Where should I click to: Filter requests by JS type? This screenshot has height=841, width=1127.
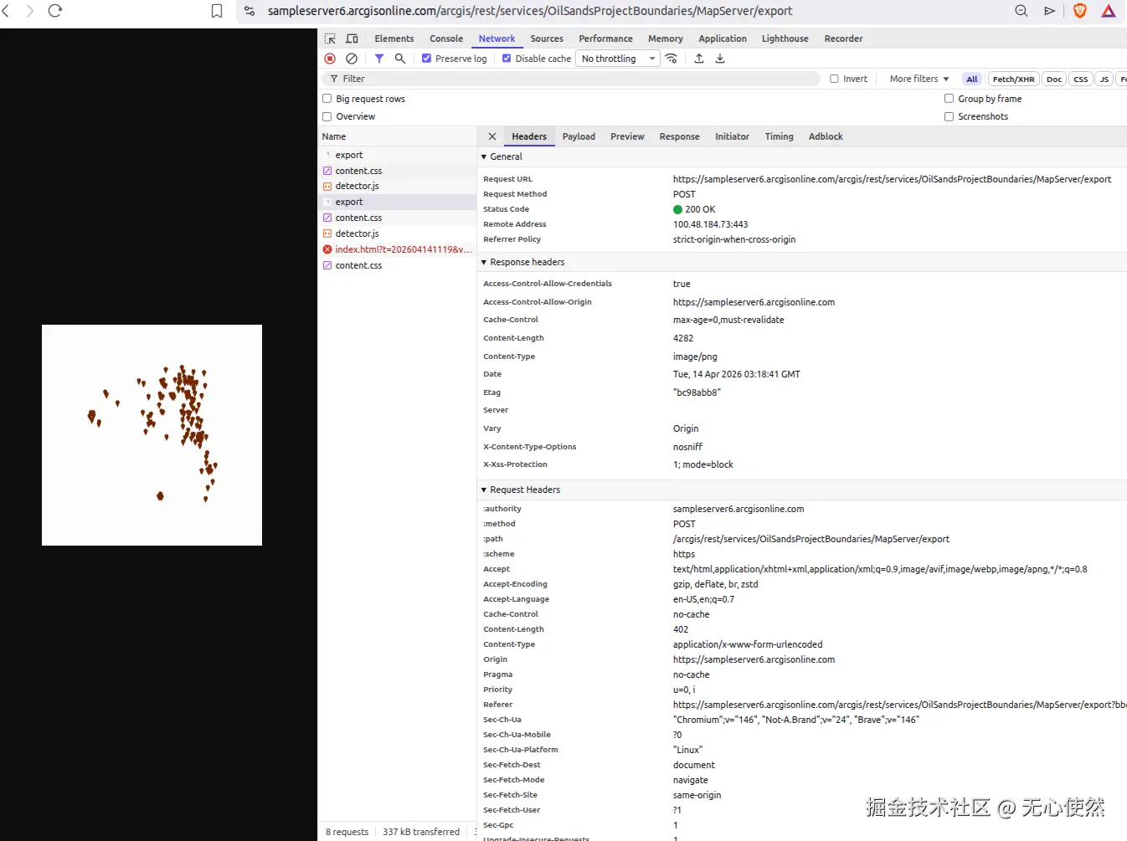click(1104, 79)
